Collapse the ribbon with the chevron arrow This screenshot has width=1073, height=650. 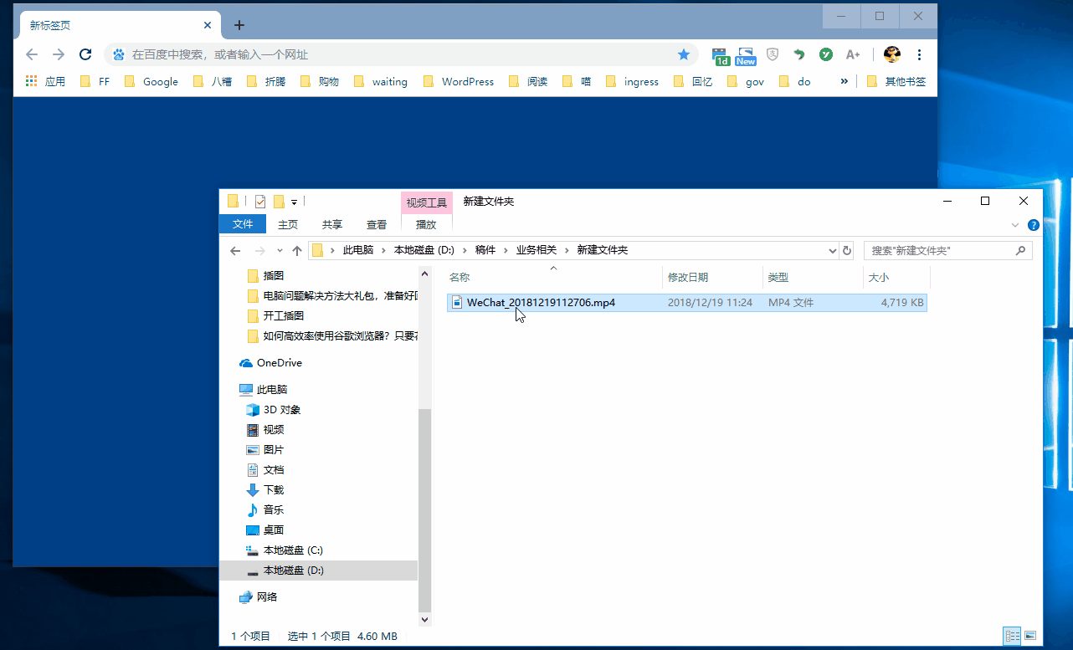(1014, 224)
